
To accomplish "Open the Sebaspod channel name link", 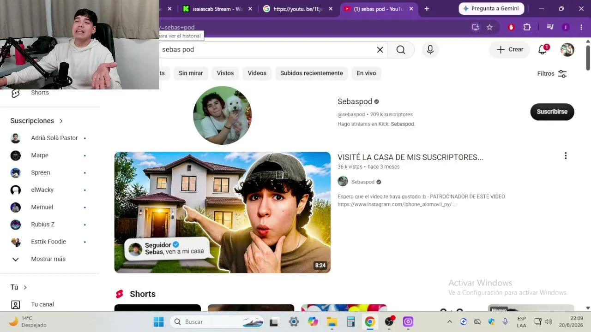I will 355,101.
